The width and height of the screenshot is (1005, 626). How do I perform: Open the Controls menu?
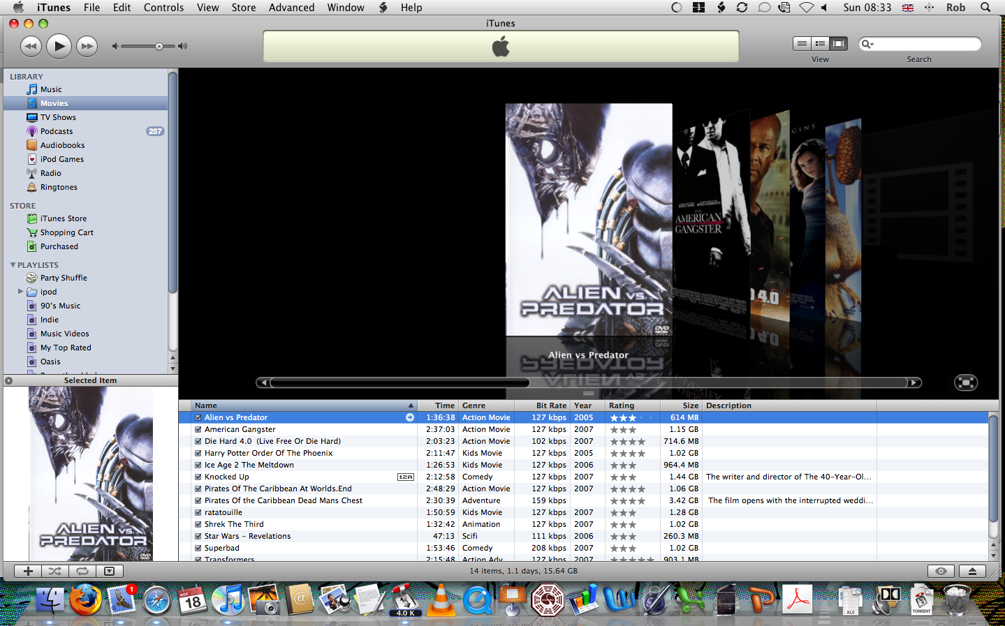(163, 8)
